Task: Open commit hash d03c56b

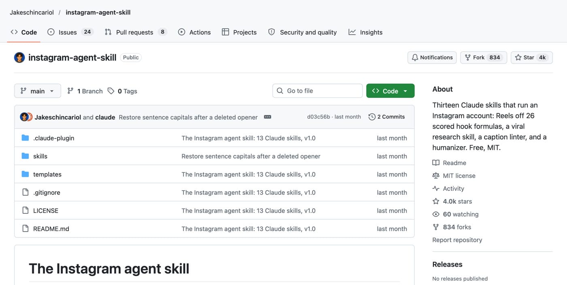Action: click(x=318, y=117)
